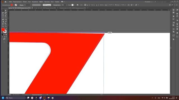
Task: Open the stroke weight dropdown
Action: point(30,5)
